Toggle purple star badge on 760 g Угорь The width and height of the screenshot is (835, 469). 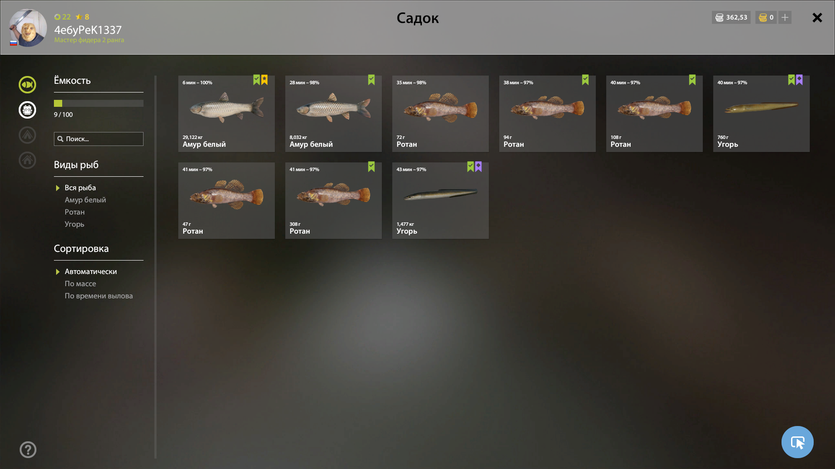click(799, 80)
